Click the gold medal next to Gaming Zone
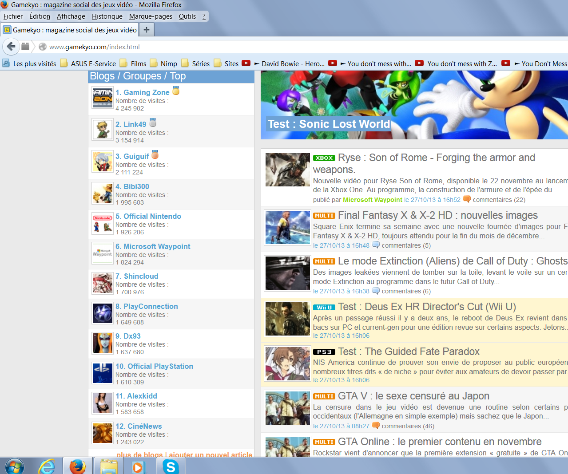This screenshot has width=568, height=474. 176,91
